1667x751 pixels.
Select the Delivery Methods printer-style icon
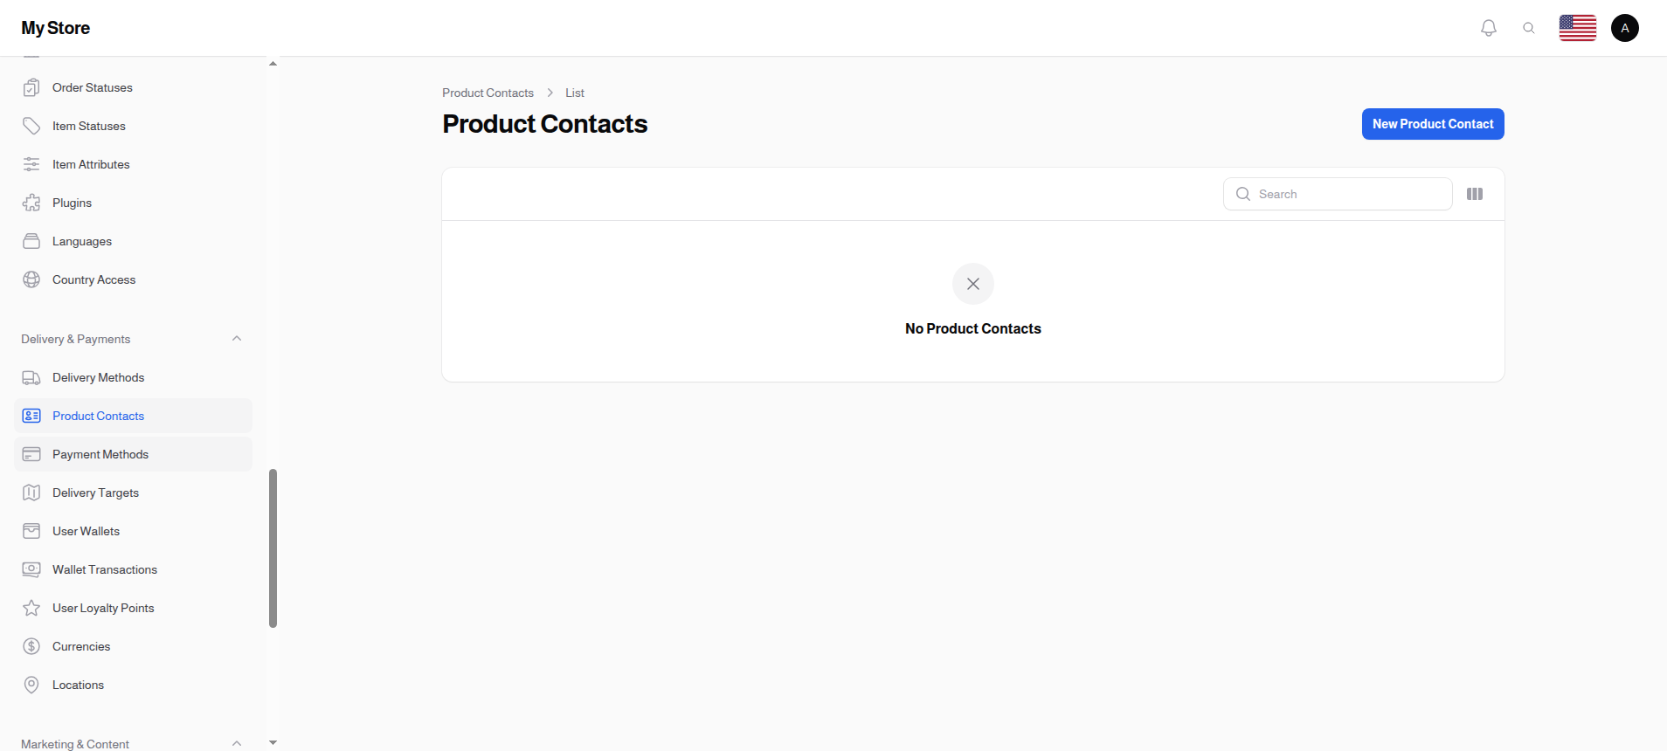(31, 377)
